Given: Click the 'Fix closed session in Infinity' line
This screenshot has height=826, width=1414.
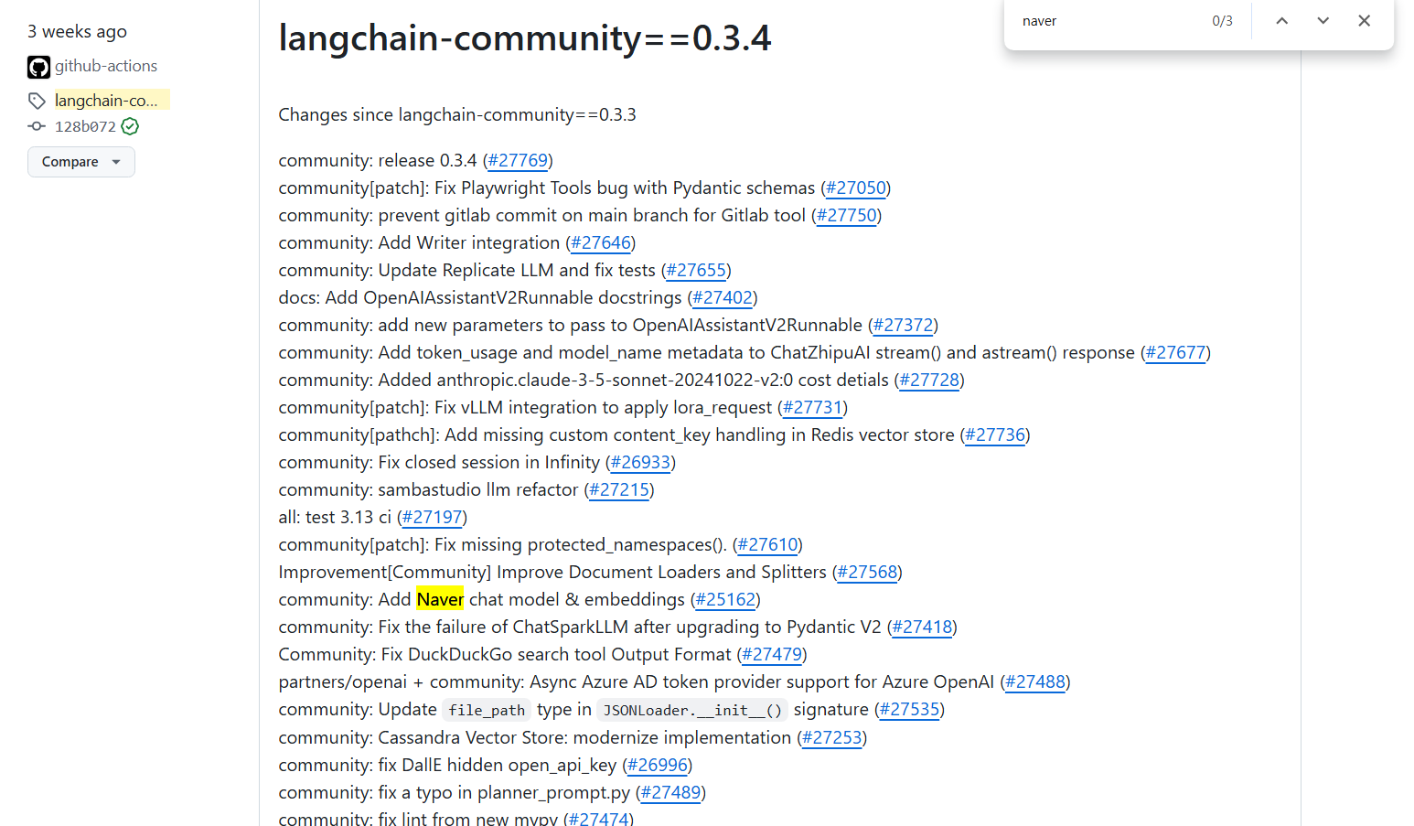Looking at the screenshot, I should click(x=477, y=463).
